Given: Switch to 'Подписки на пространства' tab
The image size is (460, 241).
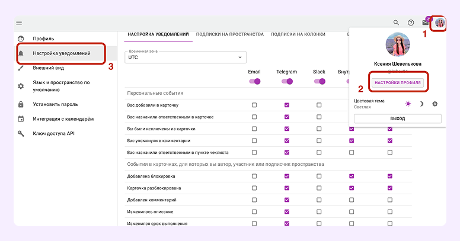Looking at the screenshot, I should point(229,34).
